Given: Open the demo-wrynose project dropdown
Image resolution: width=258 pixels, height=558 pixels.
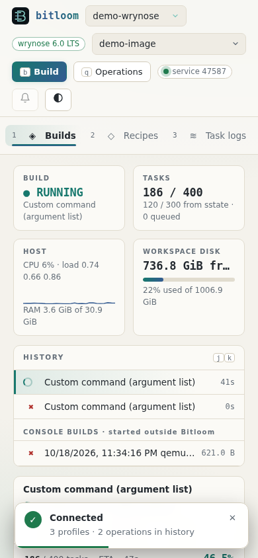Looking at the screenshot, I should pos(136,16).
